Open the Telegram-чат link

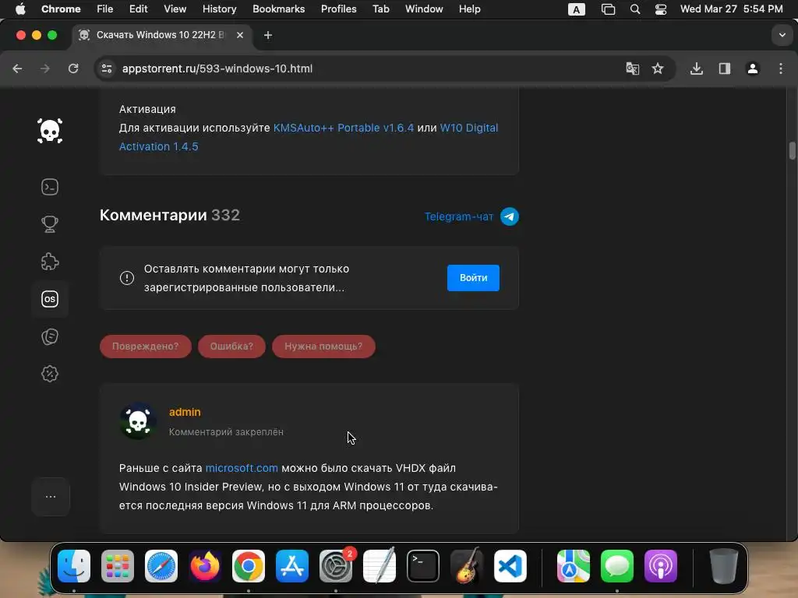pyautogui.click(x=458, y=216)
